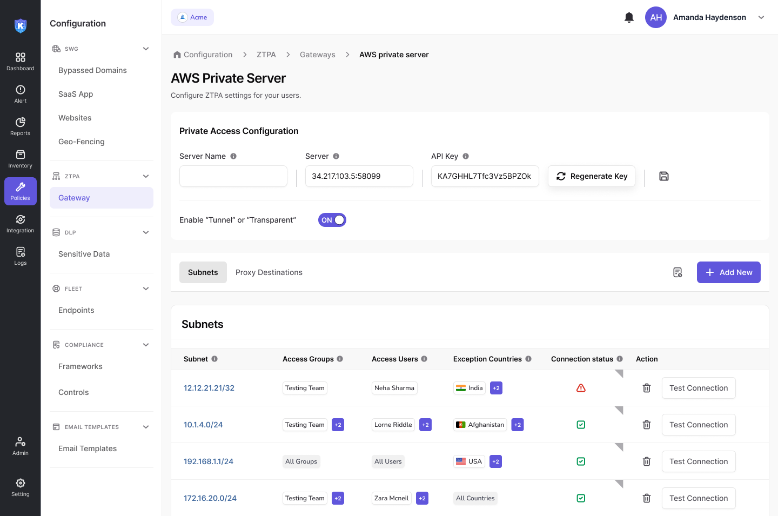Click the Server Name input field
Screen dimensions: 778x516
pos(233,176)
